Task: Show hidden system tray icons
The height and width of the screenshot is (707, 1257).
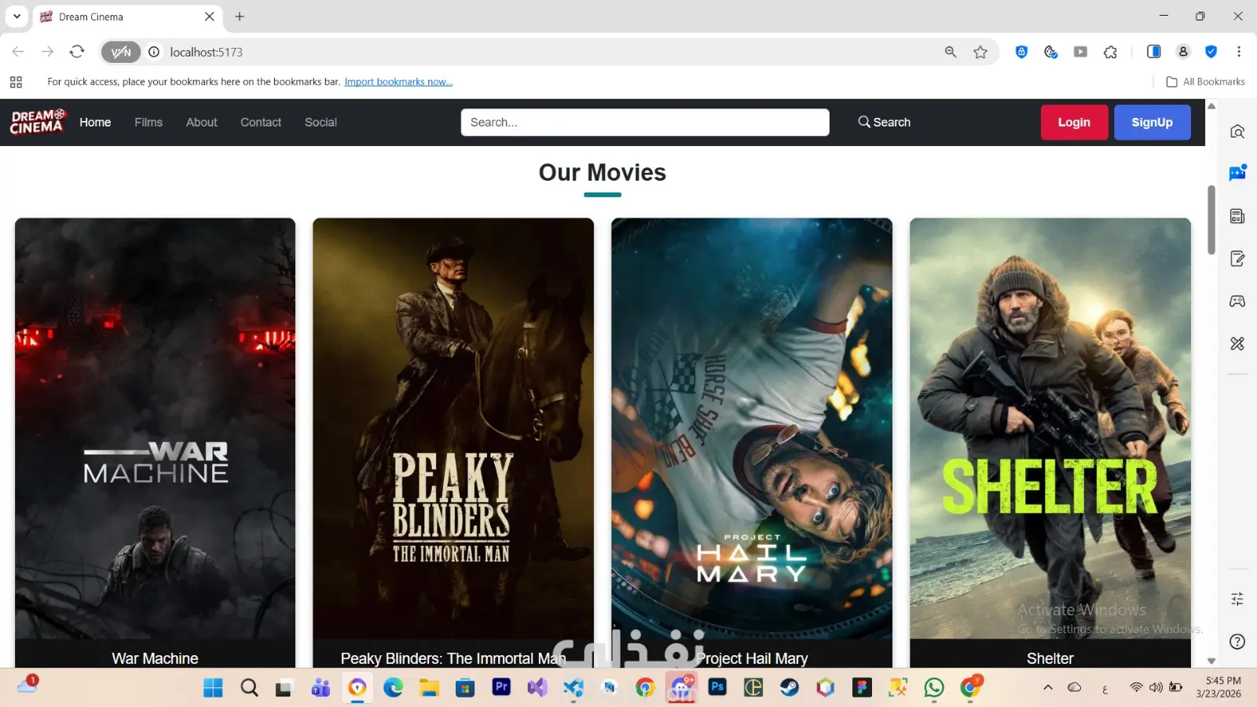Action: tap(1048, 687)
